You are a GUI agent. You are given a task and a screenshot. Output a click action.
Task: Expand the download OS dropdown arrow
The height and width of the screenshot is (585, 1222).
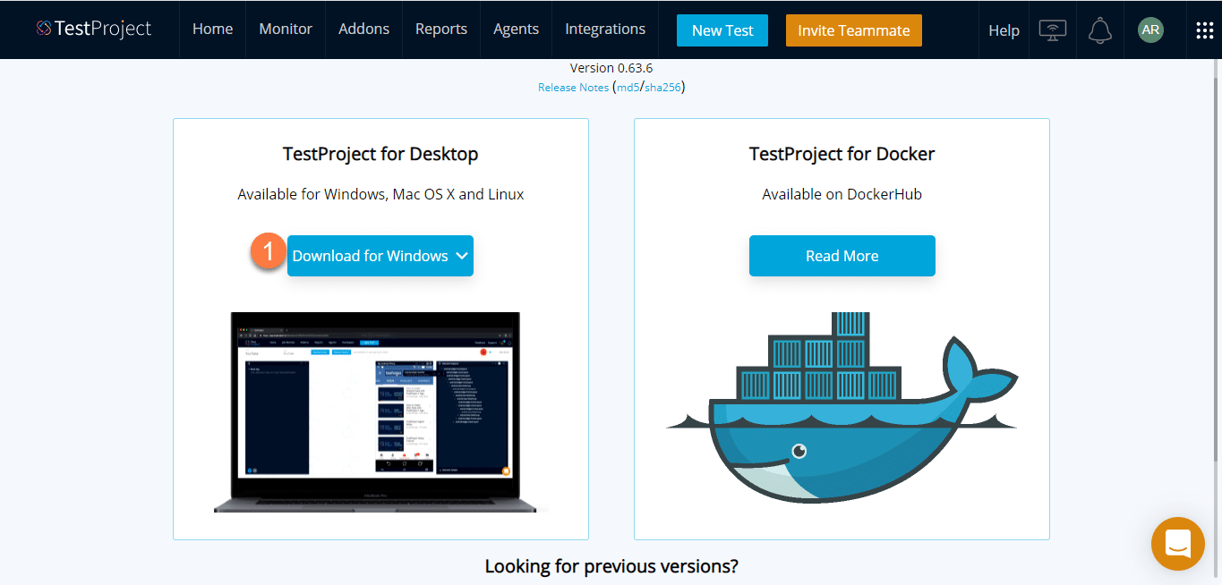tap(462, 256)
